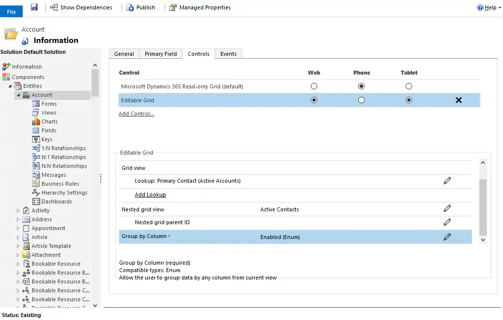Enable Phone for the Editable Grid control
Screen dimensions: 503x320
pos(361,100)
